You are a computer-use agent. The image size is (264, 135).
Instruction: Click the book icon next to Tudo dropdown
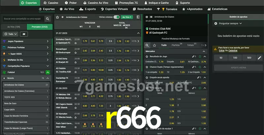tap(24, 34)
